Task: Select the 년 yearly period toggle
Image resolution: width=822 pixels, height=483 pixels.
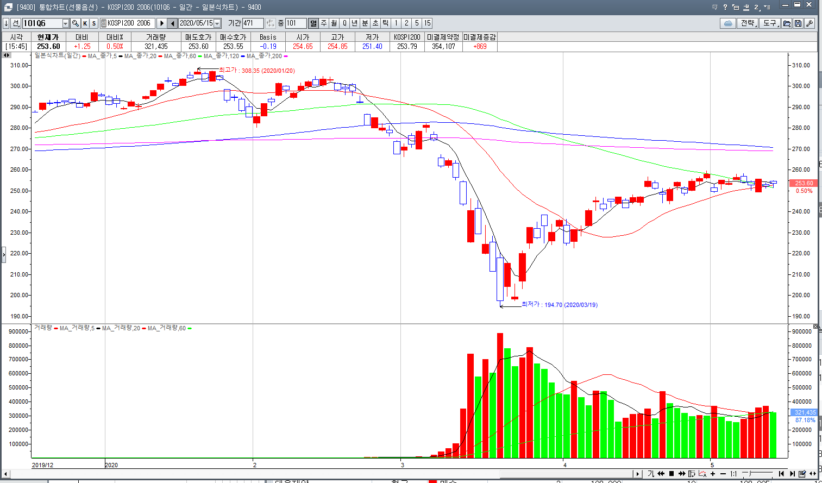Action: pyautogui.click(x=355, y=23)
